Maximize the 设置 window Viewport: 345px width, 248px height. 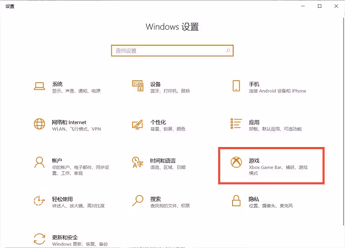(x=319, y=6)
